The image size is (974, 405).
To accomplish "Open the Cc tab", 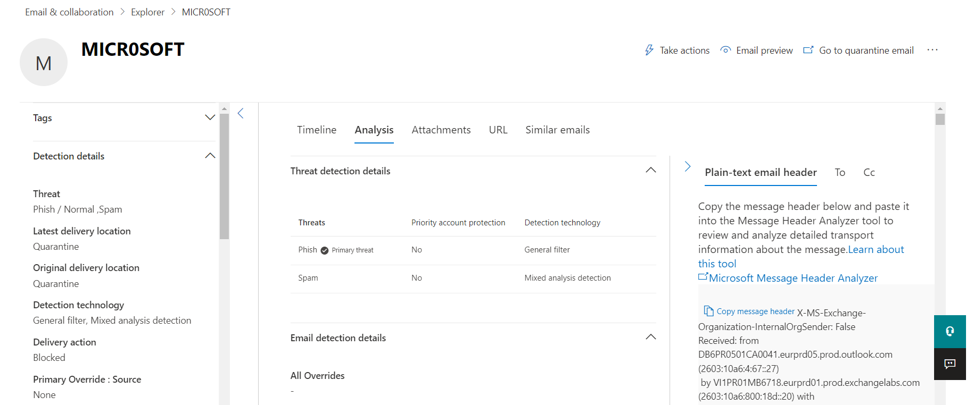I will [869, 172].
